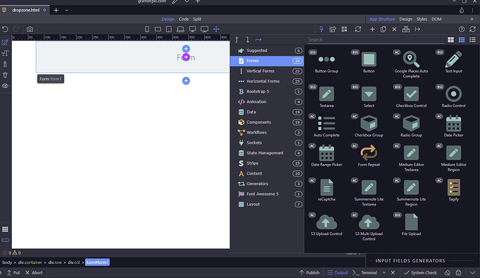Click the undo arrow icon
Screen dimensions: 480x278
click(x=5, y=29)
